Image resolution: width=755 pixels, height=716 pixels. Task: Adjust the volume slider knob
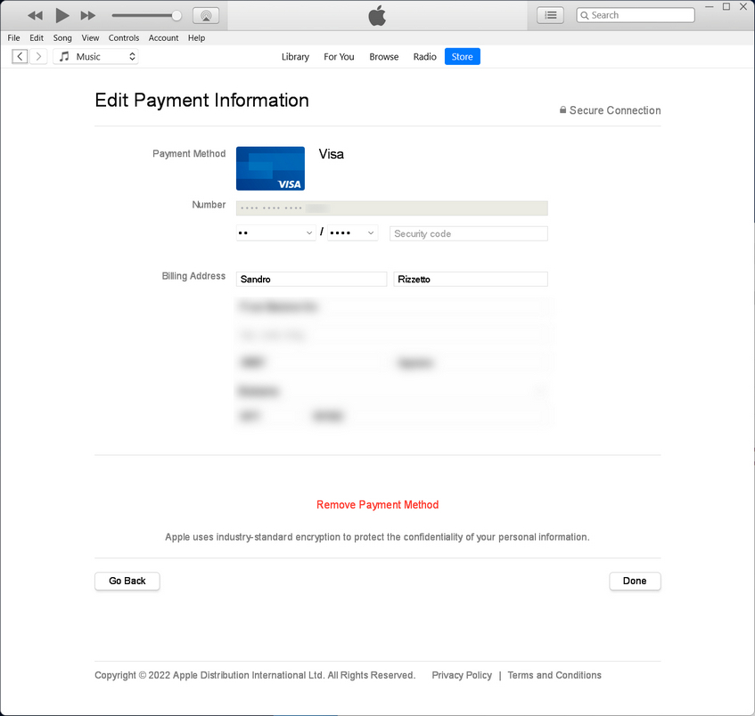click(x=176, y=15)
